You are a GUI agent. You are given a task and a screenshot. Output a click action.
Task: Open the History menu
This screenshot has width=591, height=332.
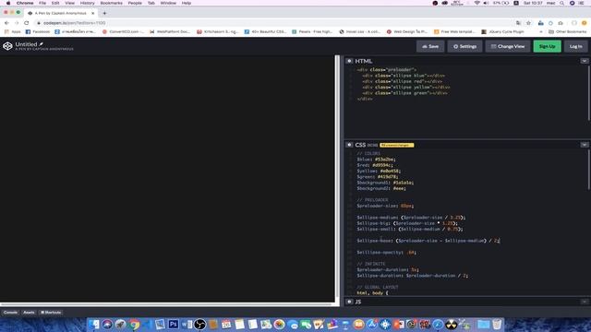[87, 3]
